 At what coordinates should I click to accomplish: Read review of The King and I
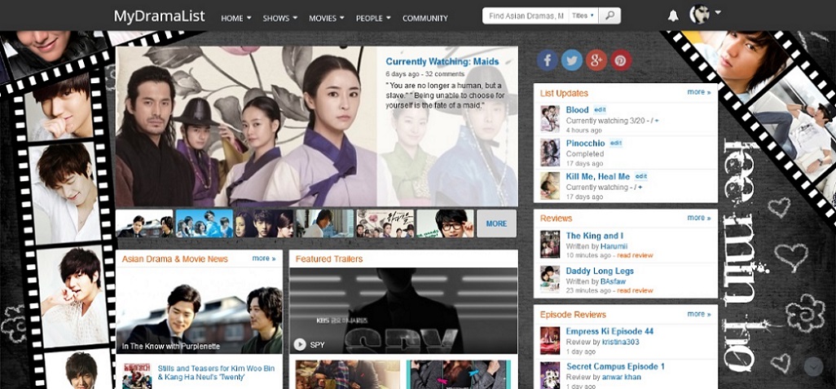pos(635,255)
